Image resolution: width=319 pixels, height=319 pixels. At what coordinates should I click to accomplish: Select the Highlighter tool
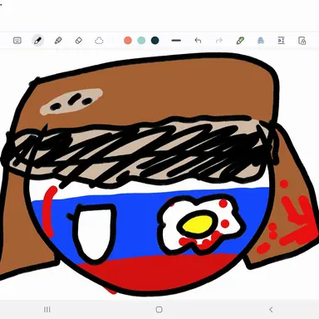pos(58,41)
